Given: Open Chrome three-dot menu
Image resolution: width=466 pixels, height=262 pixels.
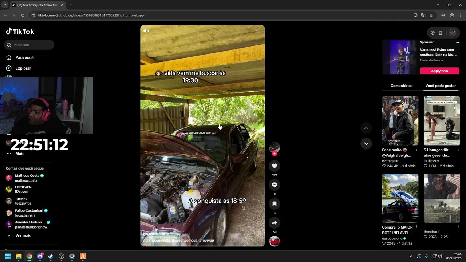Looking at the screenshot, I should pos(461,15).
